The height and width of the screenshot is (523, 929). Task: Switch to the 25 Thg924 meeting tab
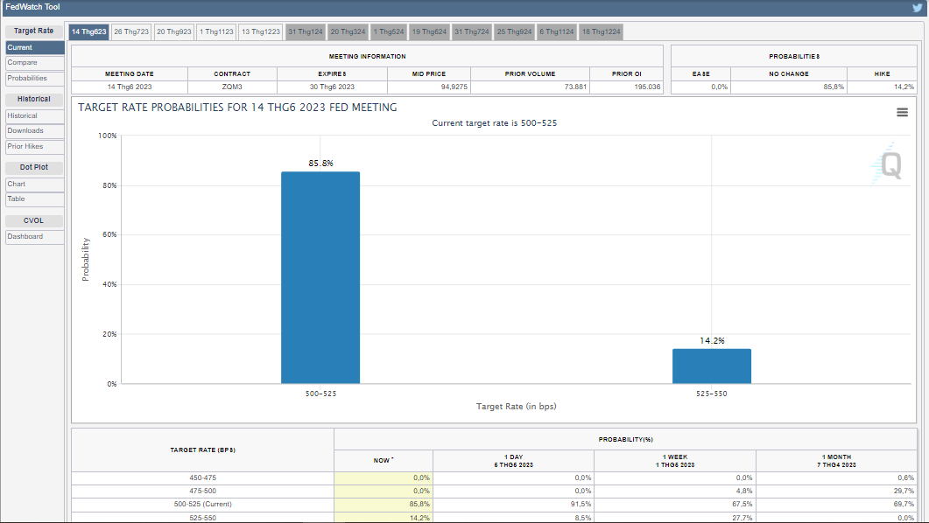coord(514,32)
